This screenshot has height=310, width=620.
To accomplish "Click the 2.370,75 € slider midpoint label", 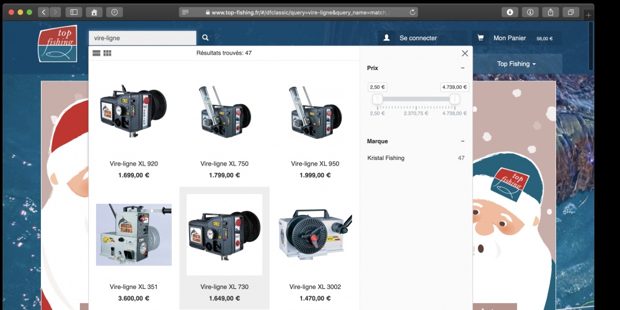I will click(416, 113).
